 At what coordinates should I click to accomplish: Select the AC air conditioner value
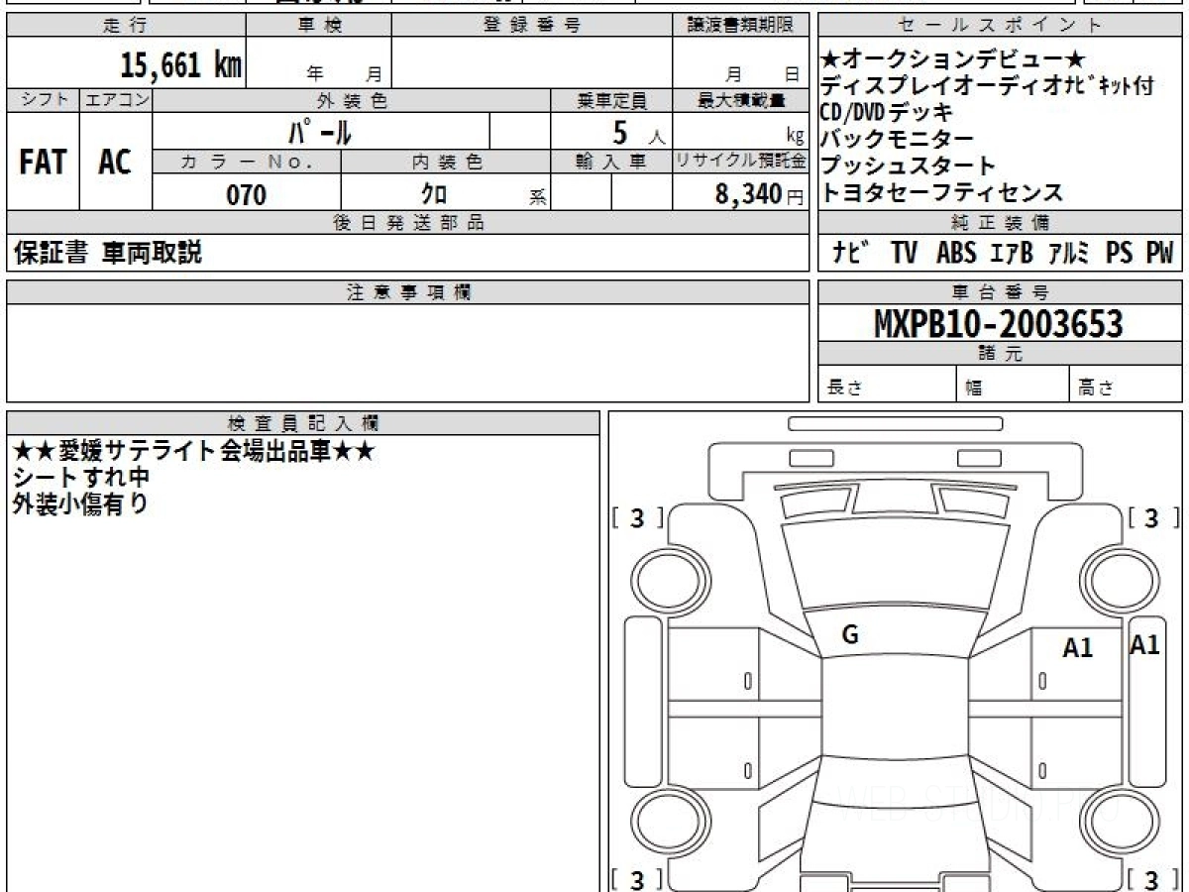coord(115,163)
